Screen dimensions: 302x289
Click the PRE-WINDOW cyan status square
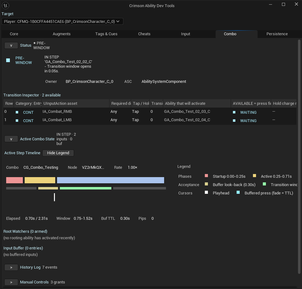[8, 60]
